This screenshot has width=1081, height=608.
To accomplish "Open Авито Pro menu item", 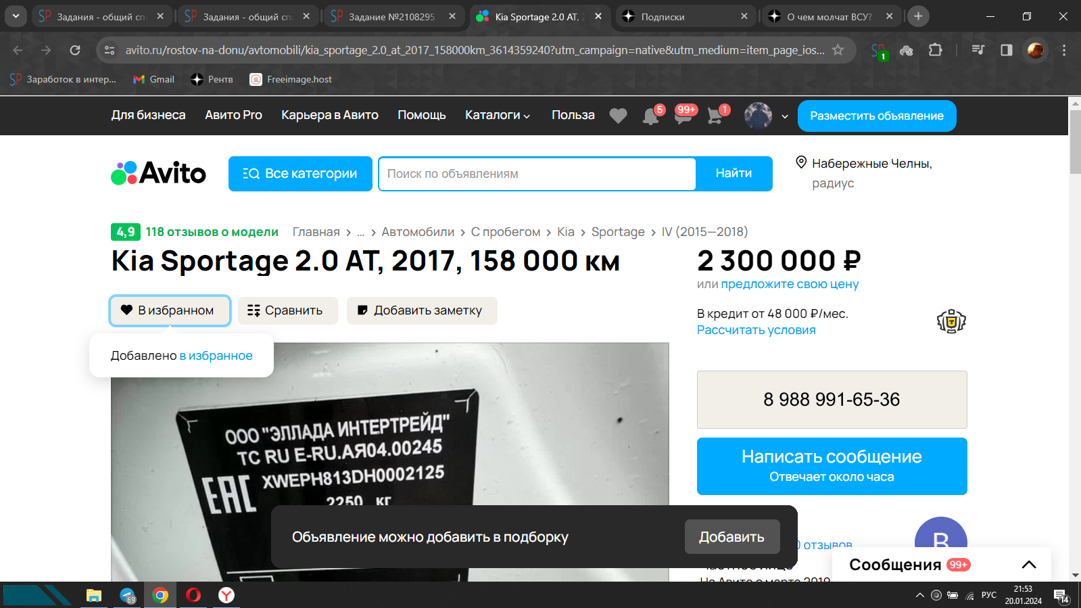I will pyautogui.click(x=234, y=115).
